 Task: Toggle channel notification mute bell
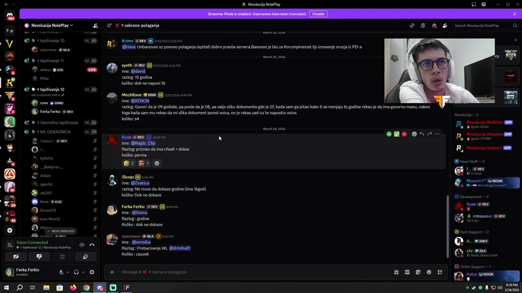click(x=423, y=25)
